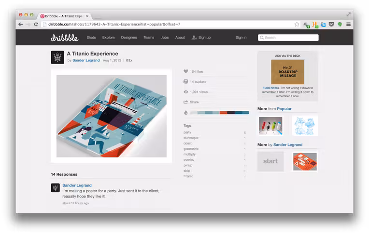Go back with the browser back arrow
This screenshot has width=369, height=235.
point(21,25)
